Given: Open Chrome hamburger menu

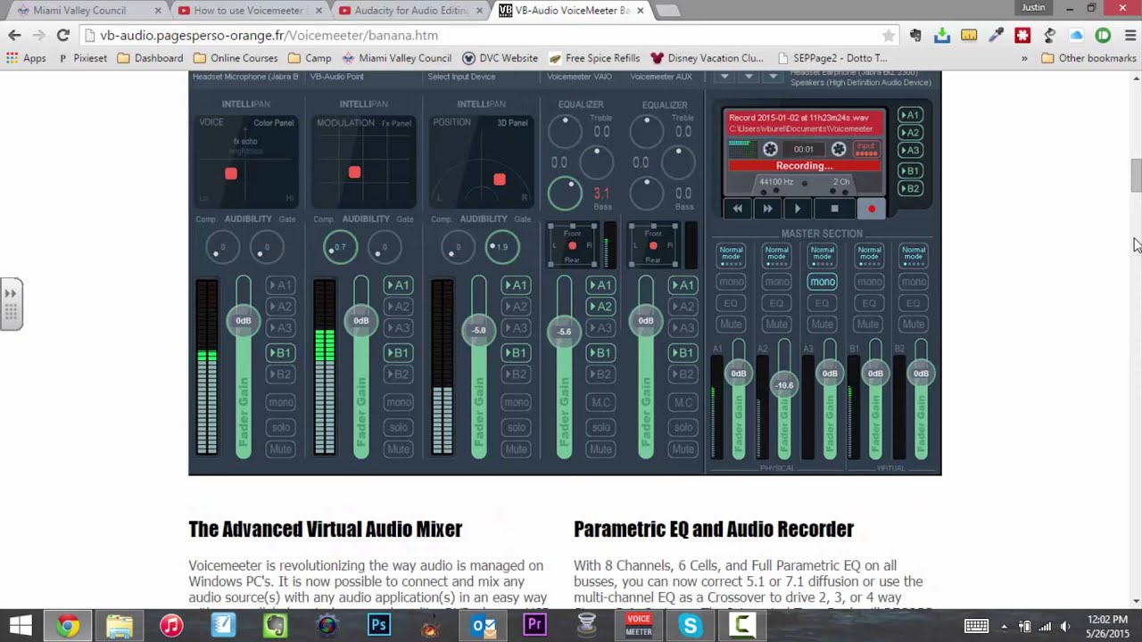Looking at the screenshot, I should pyautogui.click(x=1130, y=36).
